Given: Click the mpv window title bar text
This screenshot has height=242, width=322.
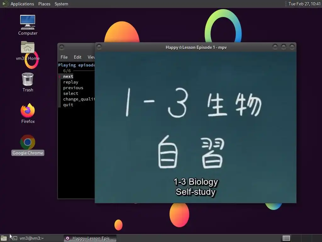Looking at the screenshot, I should 196,47.
